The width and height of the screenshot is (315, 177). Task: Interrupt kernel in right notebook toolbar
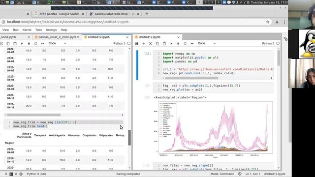point(178,43)
